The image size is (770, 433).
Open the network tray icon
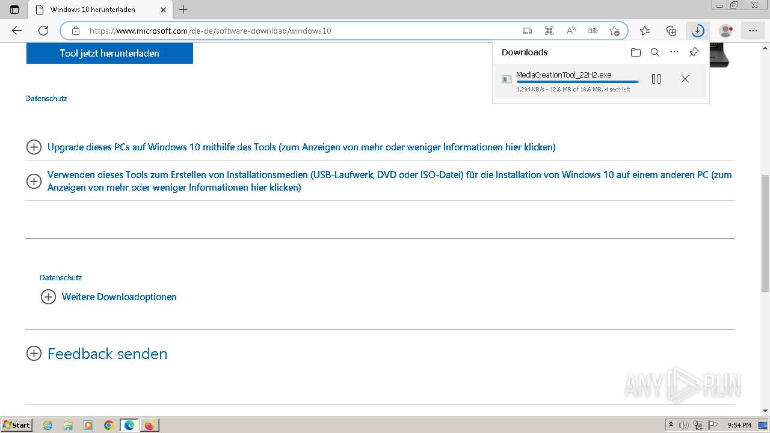[x=698, y=425]
